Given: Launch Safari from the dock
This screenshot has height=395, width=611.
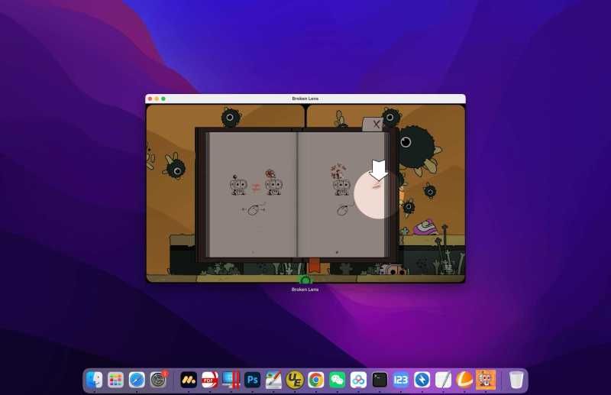Looking at the screenshot, I should coord(137,380).
